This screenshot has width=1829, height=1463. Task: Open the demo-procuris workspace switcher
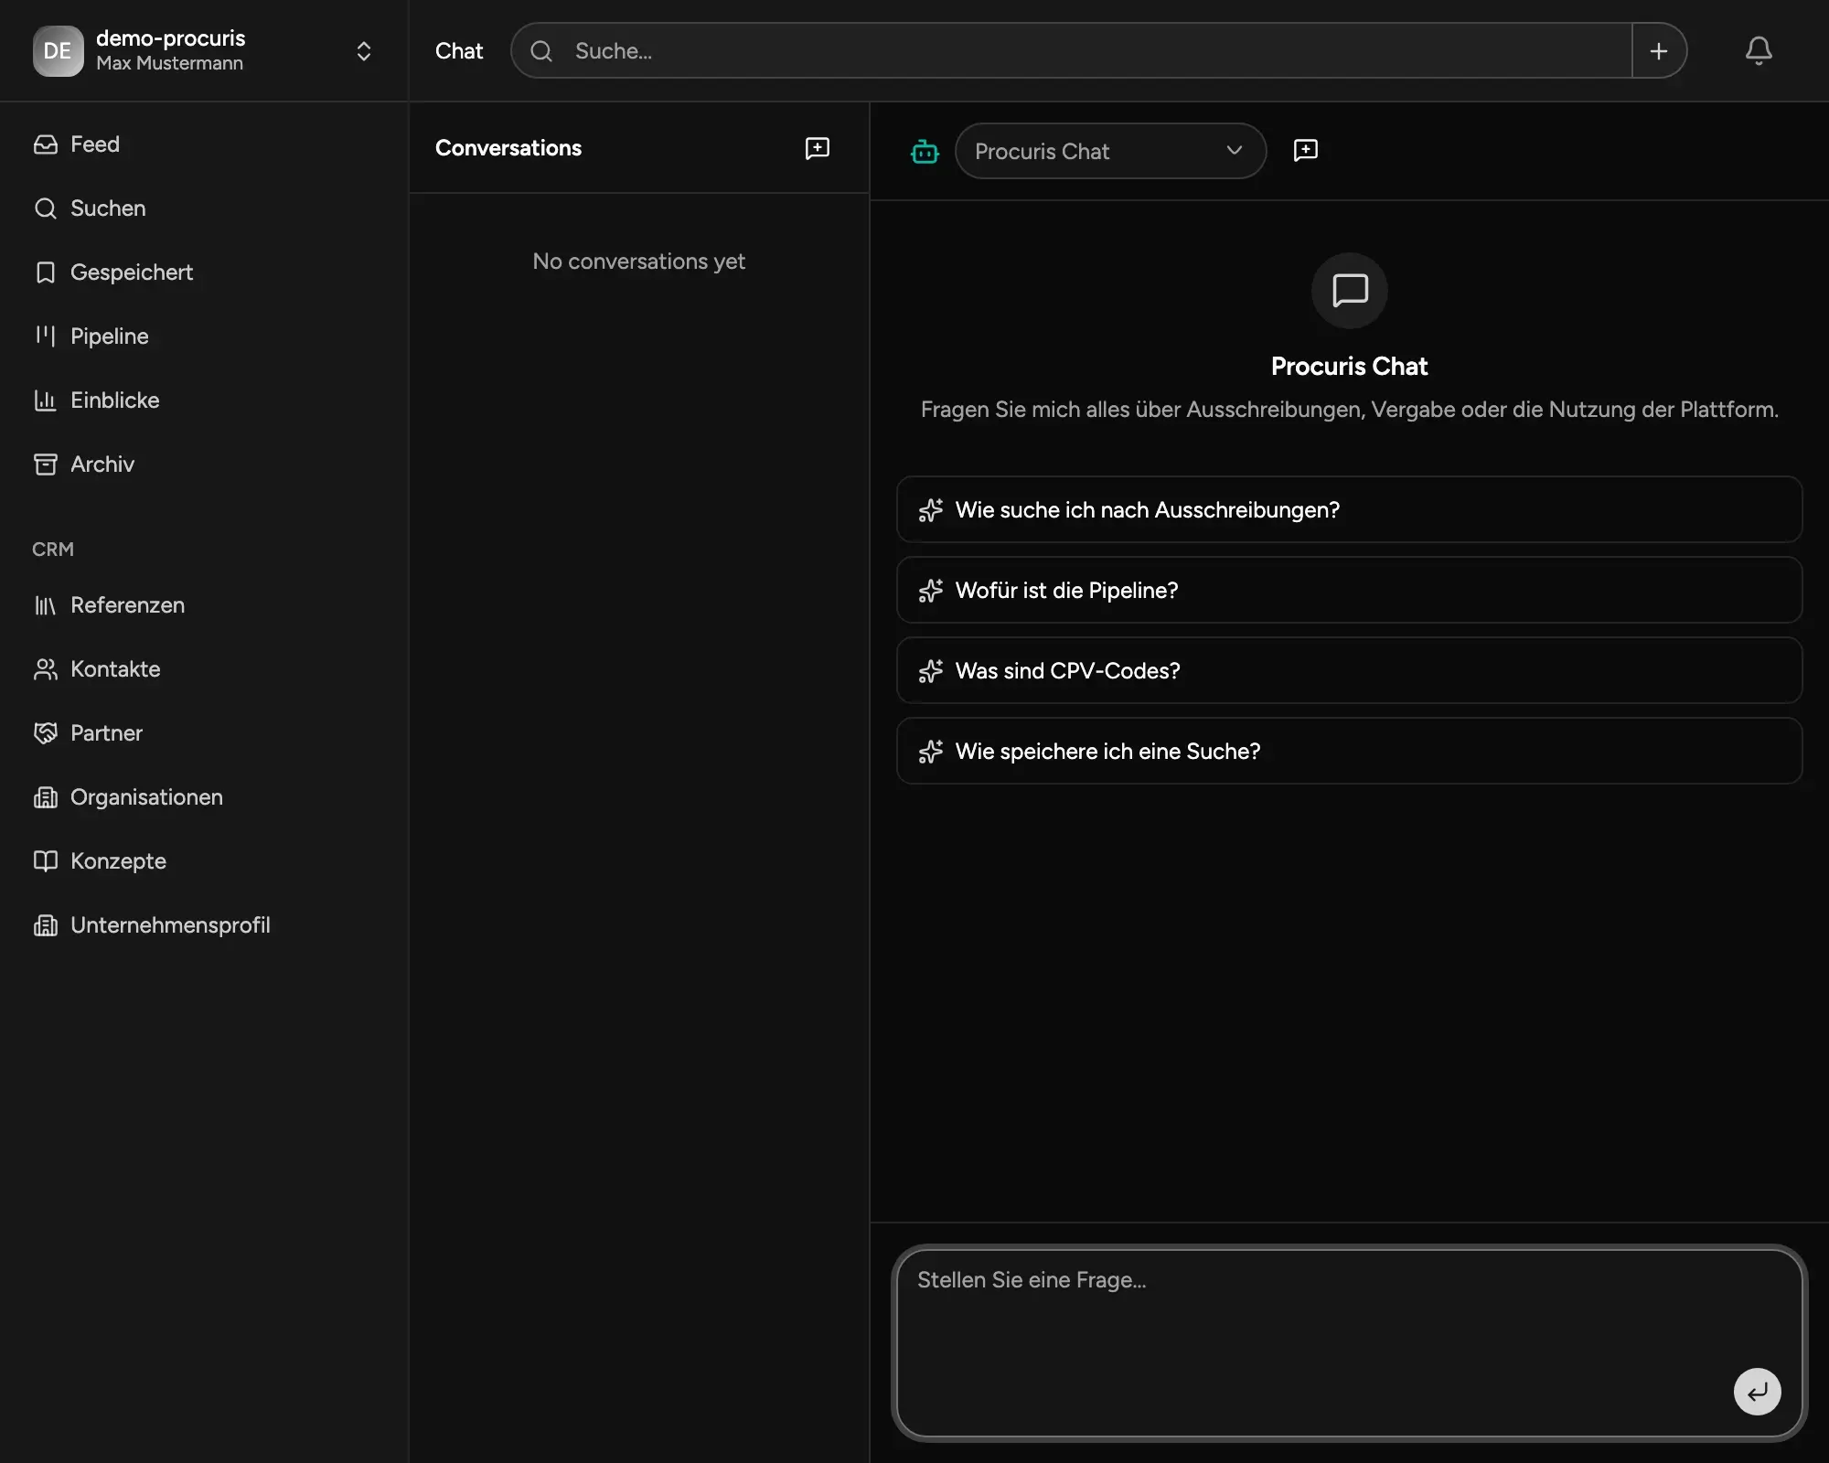pos(203,50)
